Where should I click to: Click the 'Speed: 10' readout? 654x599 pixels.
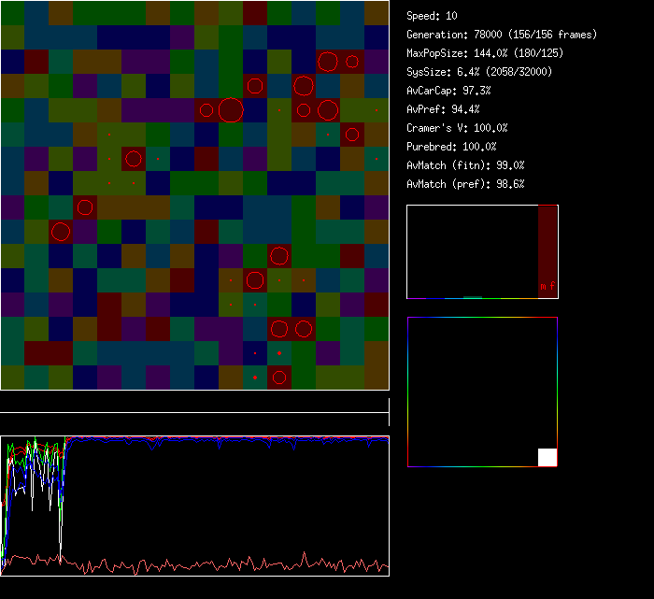point(433,16)
